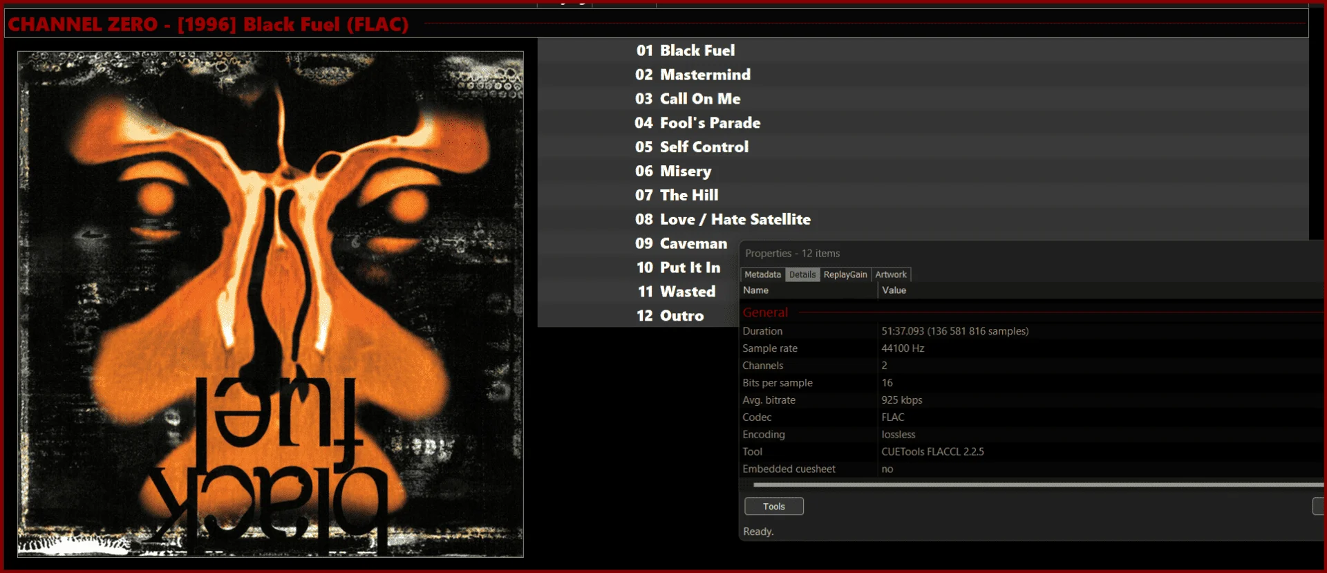Click the General section header

(x=765, y=312)
